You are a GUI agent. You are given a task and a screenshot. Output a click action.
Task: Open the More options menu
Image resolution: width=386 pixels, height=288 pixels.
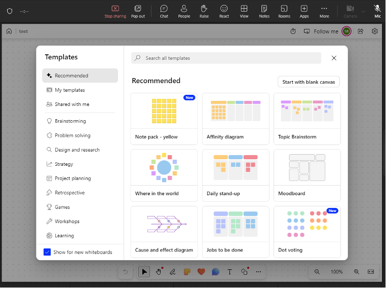(324, 11)
